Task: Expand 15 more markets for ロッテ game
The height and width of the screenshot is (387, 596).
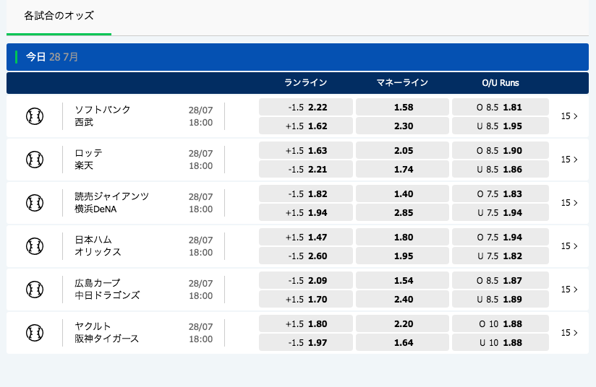Action: (x=569, y=159)
